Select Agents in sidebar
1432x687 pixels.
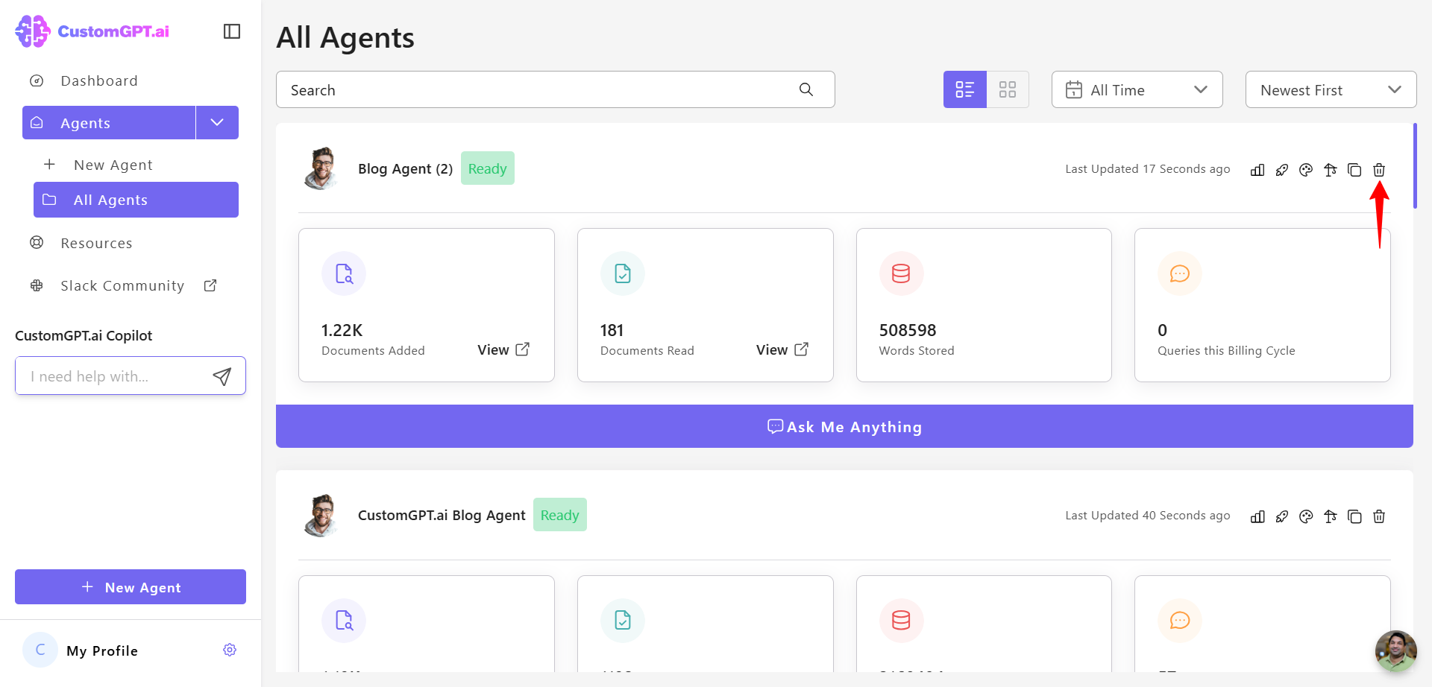(x=109, y=122)
